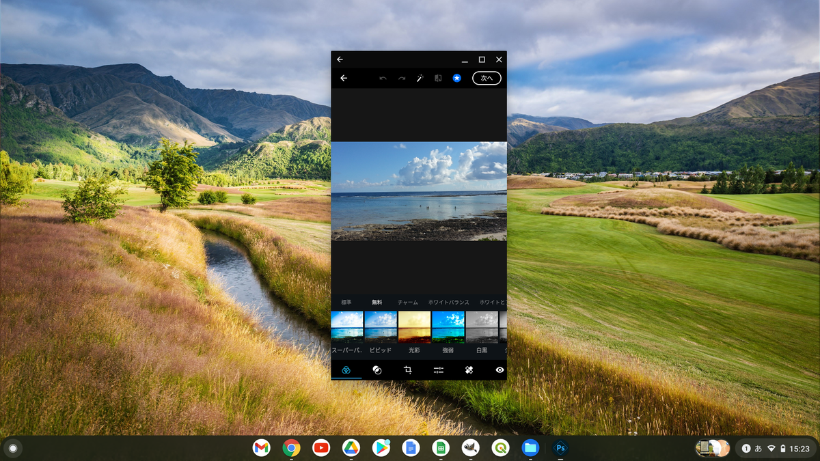Image resolution: width=820 pixels, height=461 pixels.
Task: Click the Photoshop Express shelf icon
Action: click(560, 448)
